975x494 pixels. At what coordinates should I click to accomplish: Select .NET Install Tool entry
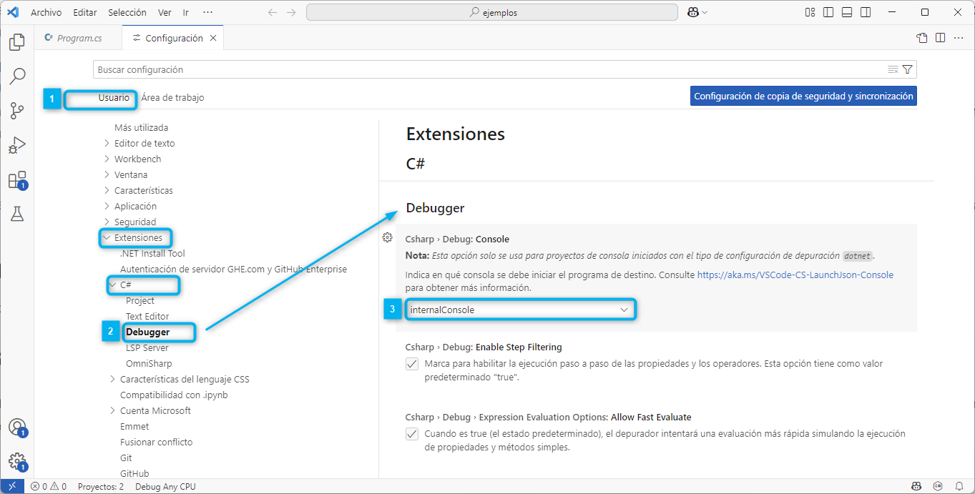pos(152,253)
